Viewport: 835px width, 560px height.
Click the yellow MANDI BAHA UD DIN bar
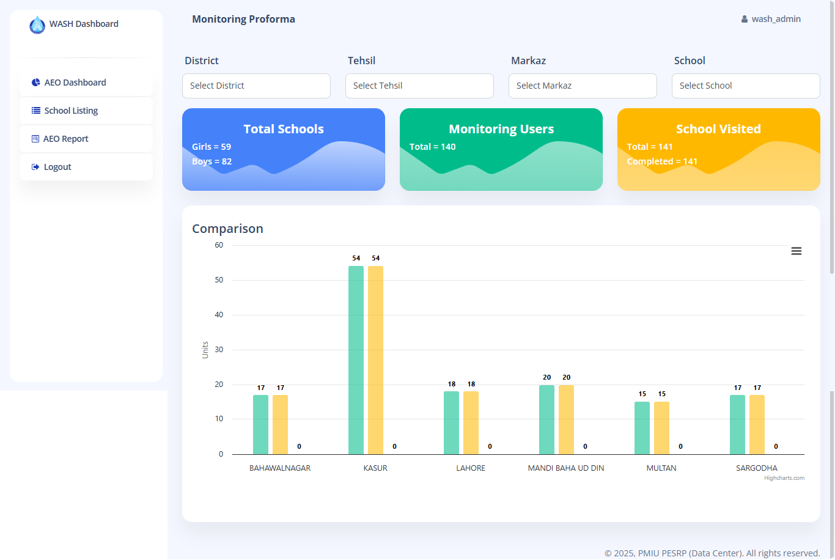coord(566,419)
